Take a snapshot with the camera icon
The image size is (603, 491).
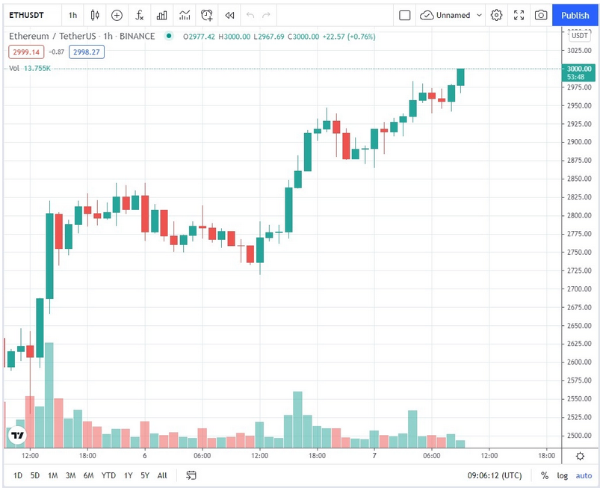(540, 15)
